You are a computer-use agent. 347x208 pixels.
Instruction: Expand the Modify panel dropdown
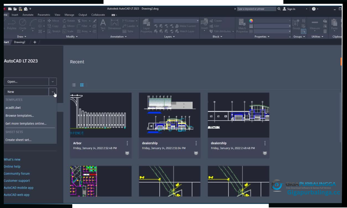[72, 37]
